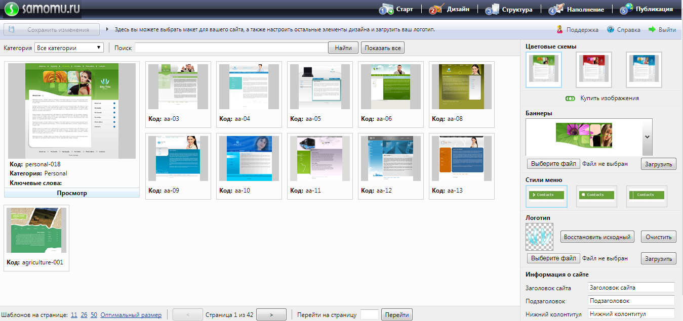Screen dimensions: 683x321
Task: Click Выйти to log out
Action: click(662, 30)
